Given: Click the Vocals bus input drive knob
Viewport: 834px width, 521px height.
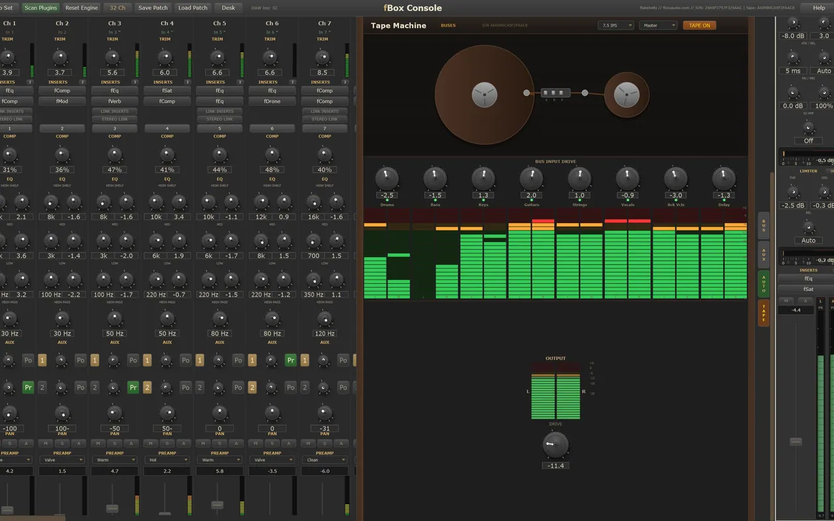Looking at the screenshot, I should [627, 178].
